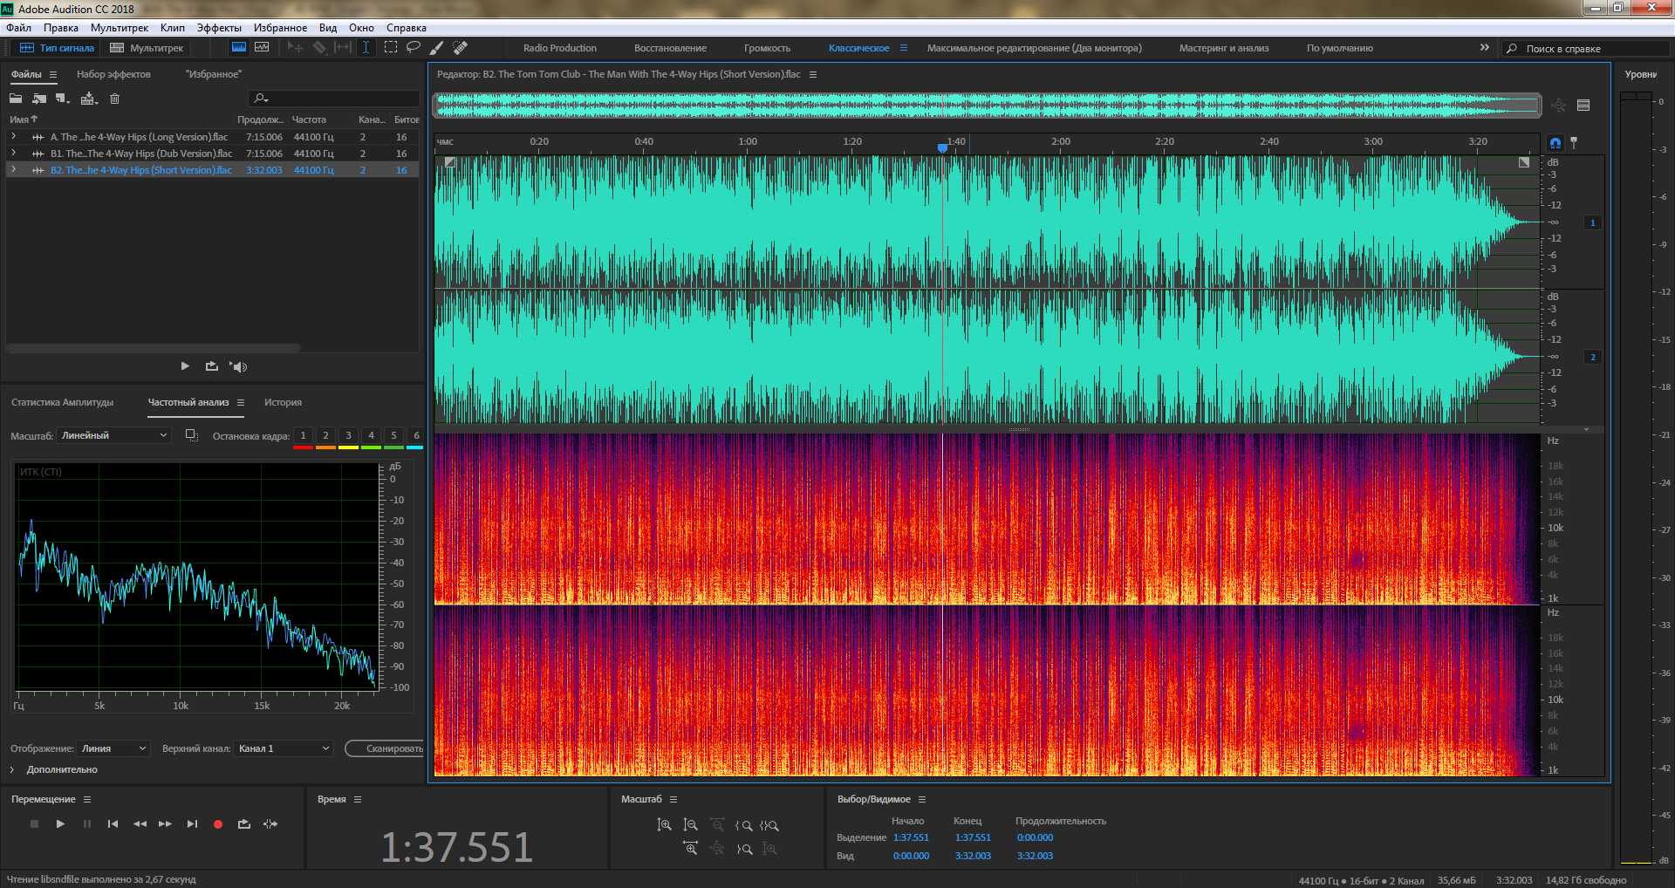This screenshot has width=1675, height=888.
Task: Toggle frame hold button 1
Action: tap(303, 435)
